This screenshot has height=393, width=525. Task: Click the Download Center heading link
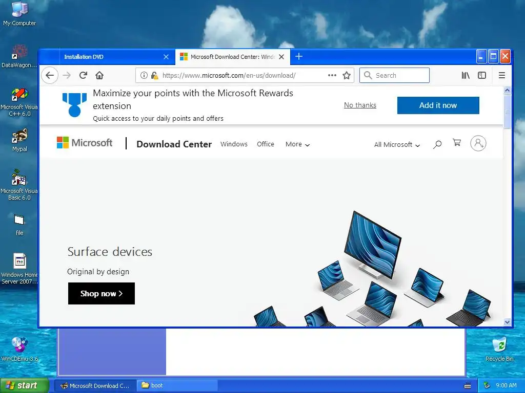[x=174, y=144]
